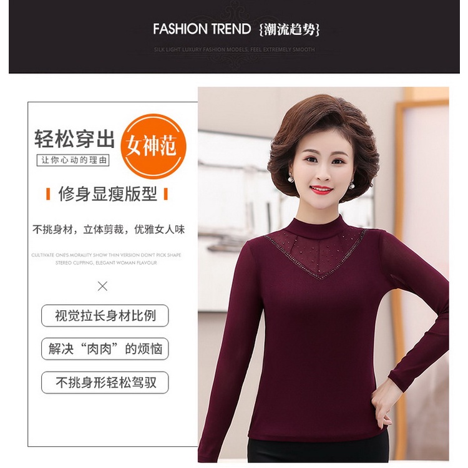Click the 修身显瘦版型 subtitle
Image resolution: width=468 pixels, height=468 pixels.
click(107, 194)
